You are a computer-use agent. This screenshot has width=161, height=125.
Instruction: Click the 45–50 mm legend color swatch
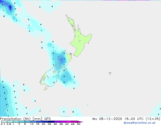point(75,122)
